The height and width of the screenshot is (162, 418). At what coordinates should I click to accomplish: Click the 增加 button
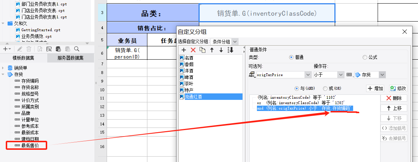(375, 88)
